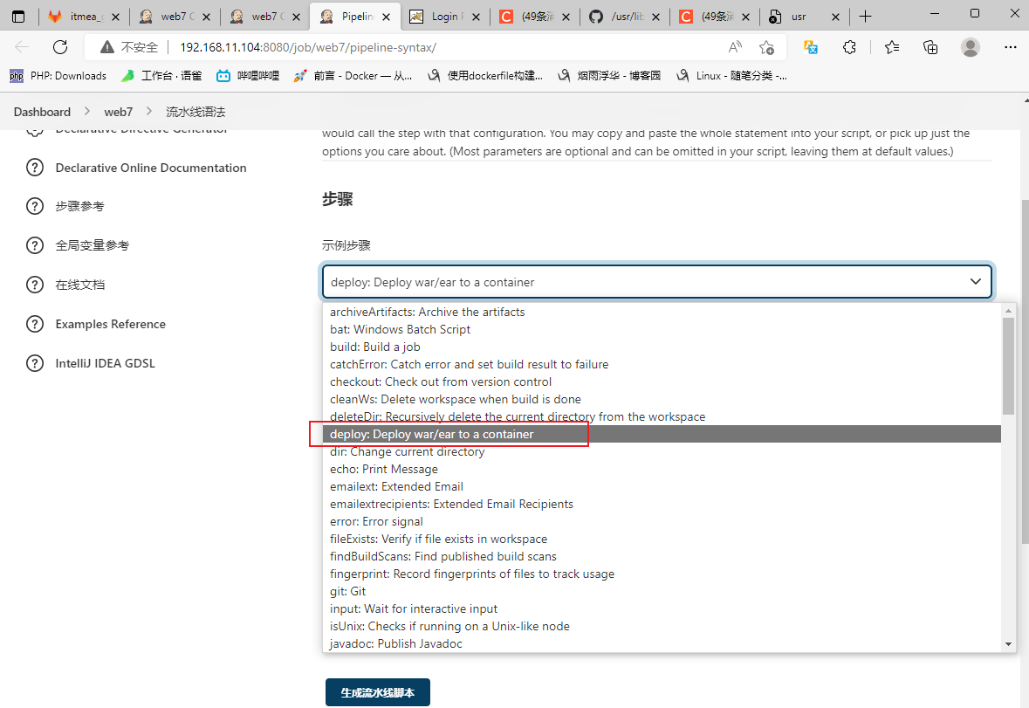Image resolution: width=1029 pixels, height=708 pixels.
Task: Open Declarative Online Documentation link
Action: 151,168
